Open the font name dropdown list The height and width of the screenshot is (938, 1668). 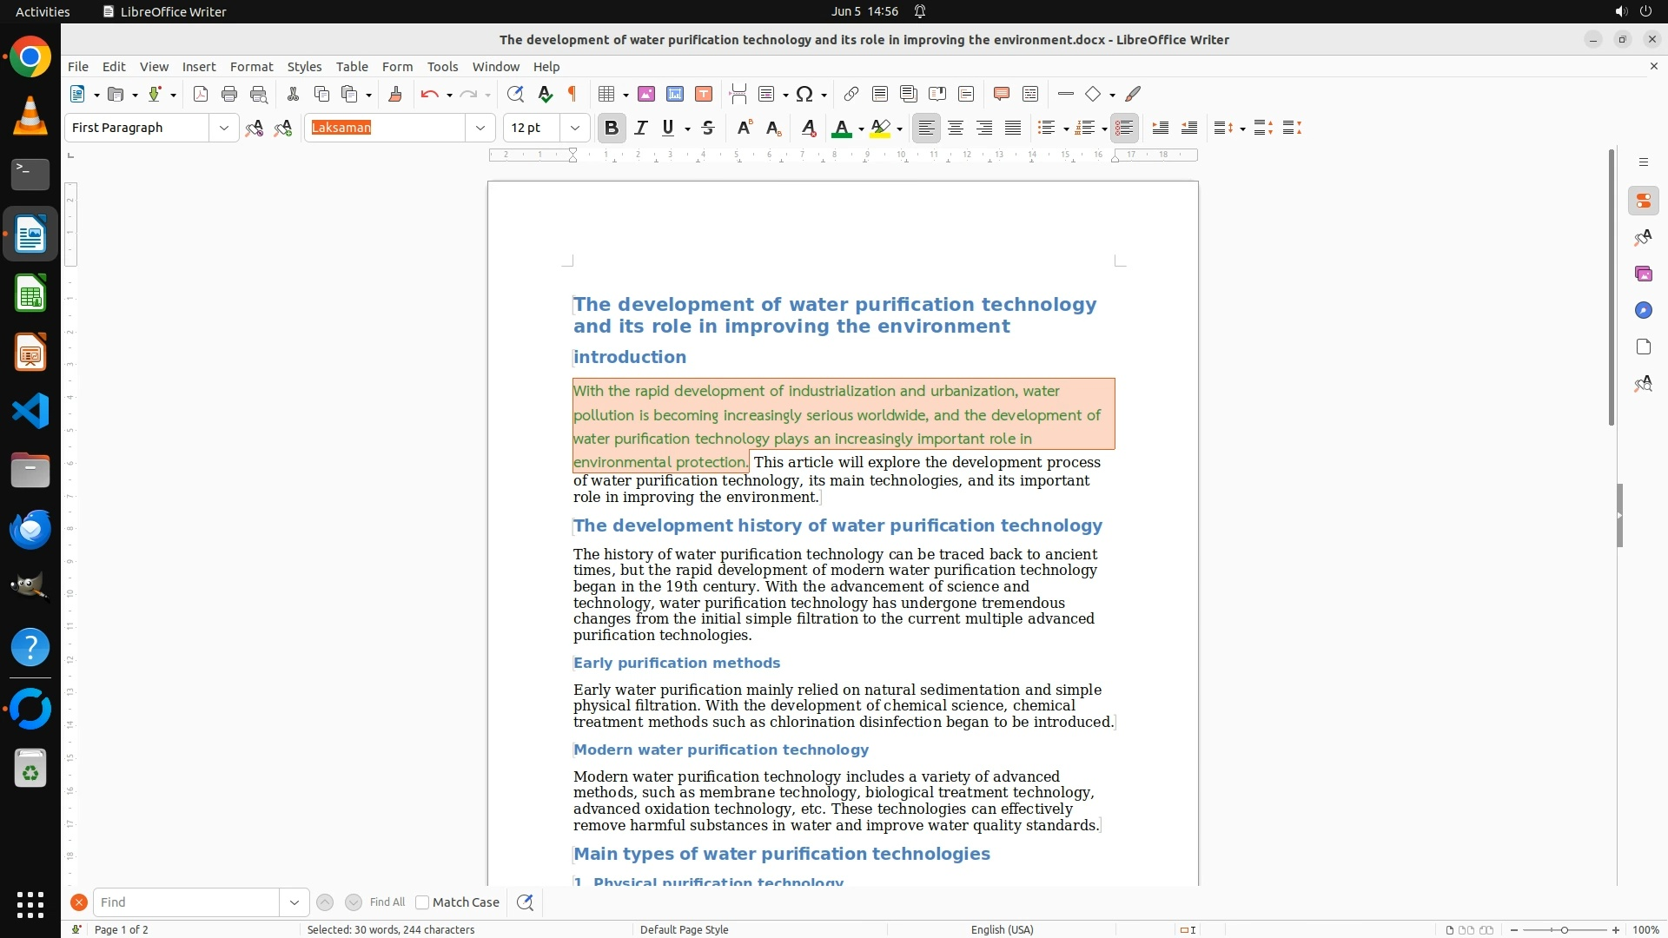(x=480, y=128)
